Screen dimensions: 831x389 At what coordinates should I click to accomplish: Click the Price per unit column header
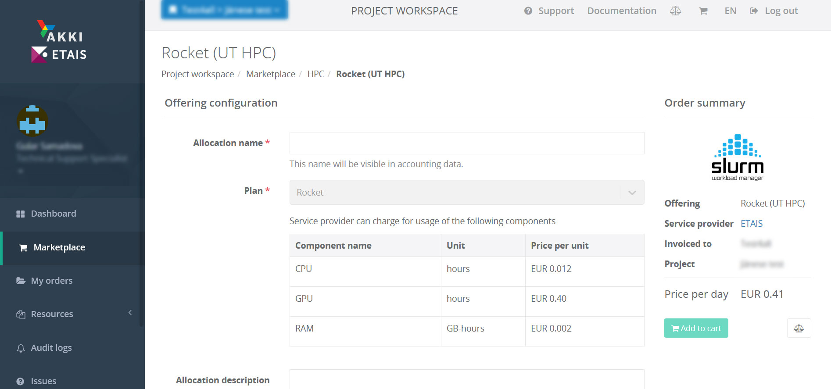point(584,246)
